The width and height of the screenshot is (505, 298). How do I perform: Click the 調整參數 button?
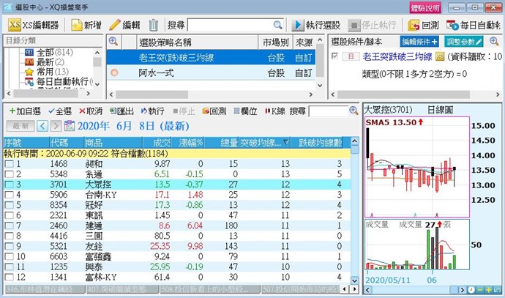[465, 41]
